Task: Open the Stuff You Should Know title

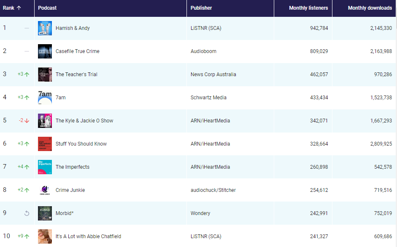Action: coord(81,144)
